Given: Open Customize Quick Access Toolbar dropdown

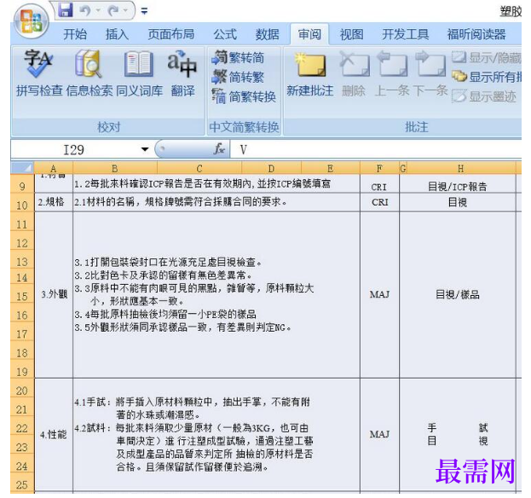Looking at the screenshot, I should [x=144, y=12].
